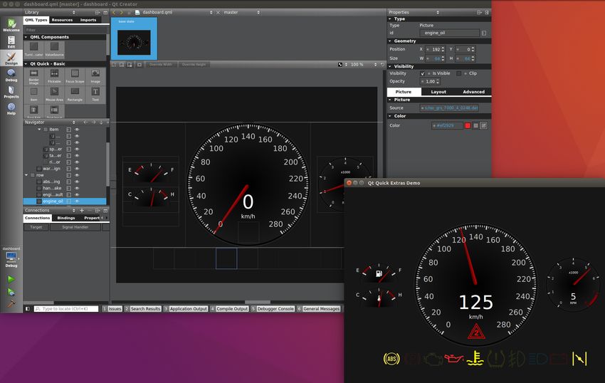Pick the Flickable component
This screenshot has width=605, height=383.
coord(54,76)
